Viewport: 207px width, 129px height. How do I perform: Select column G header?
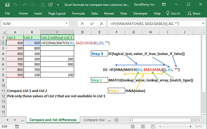tap(133, 32)
